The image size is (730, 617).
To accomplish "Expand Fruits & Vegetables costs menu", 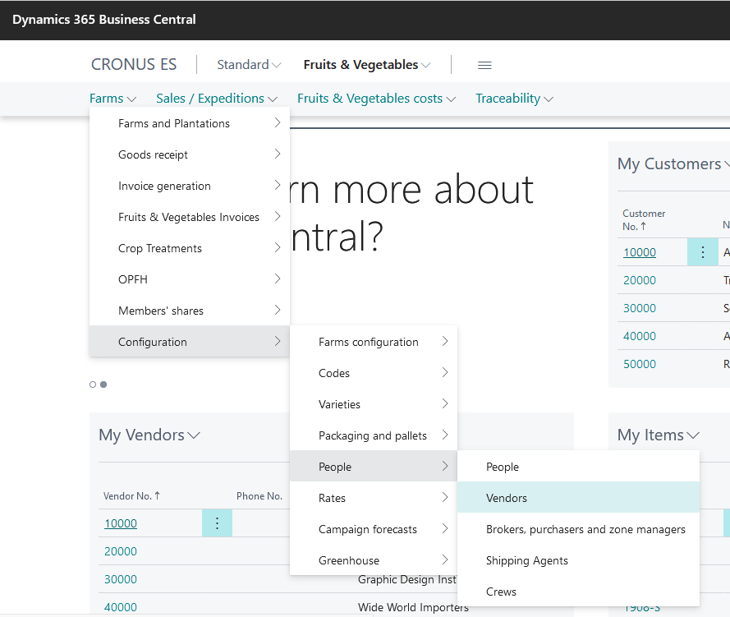I will [376, 99].
